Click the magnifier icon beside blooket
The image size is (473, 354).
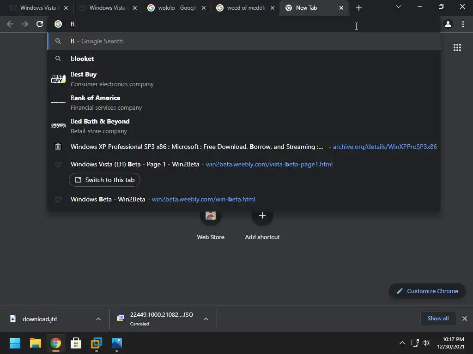click(58, 59)
